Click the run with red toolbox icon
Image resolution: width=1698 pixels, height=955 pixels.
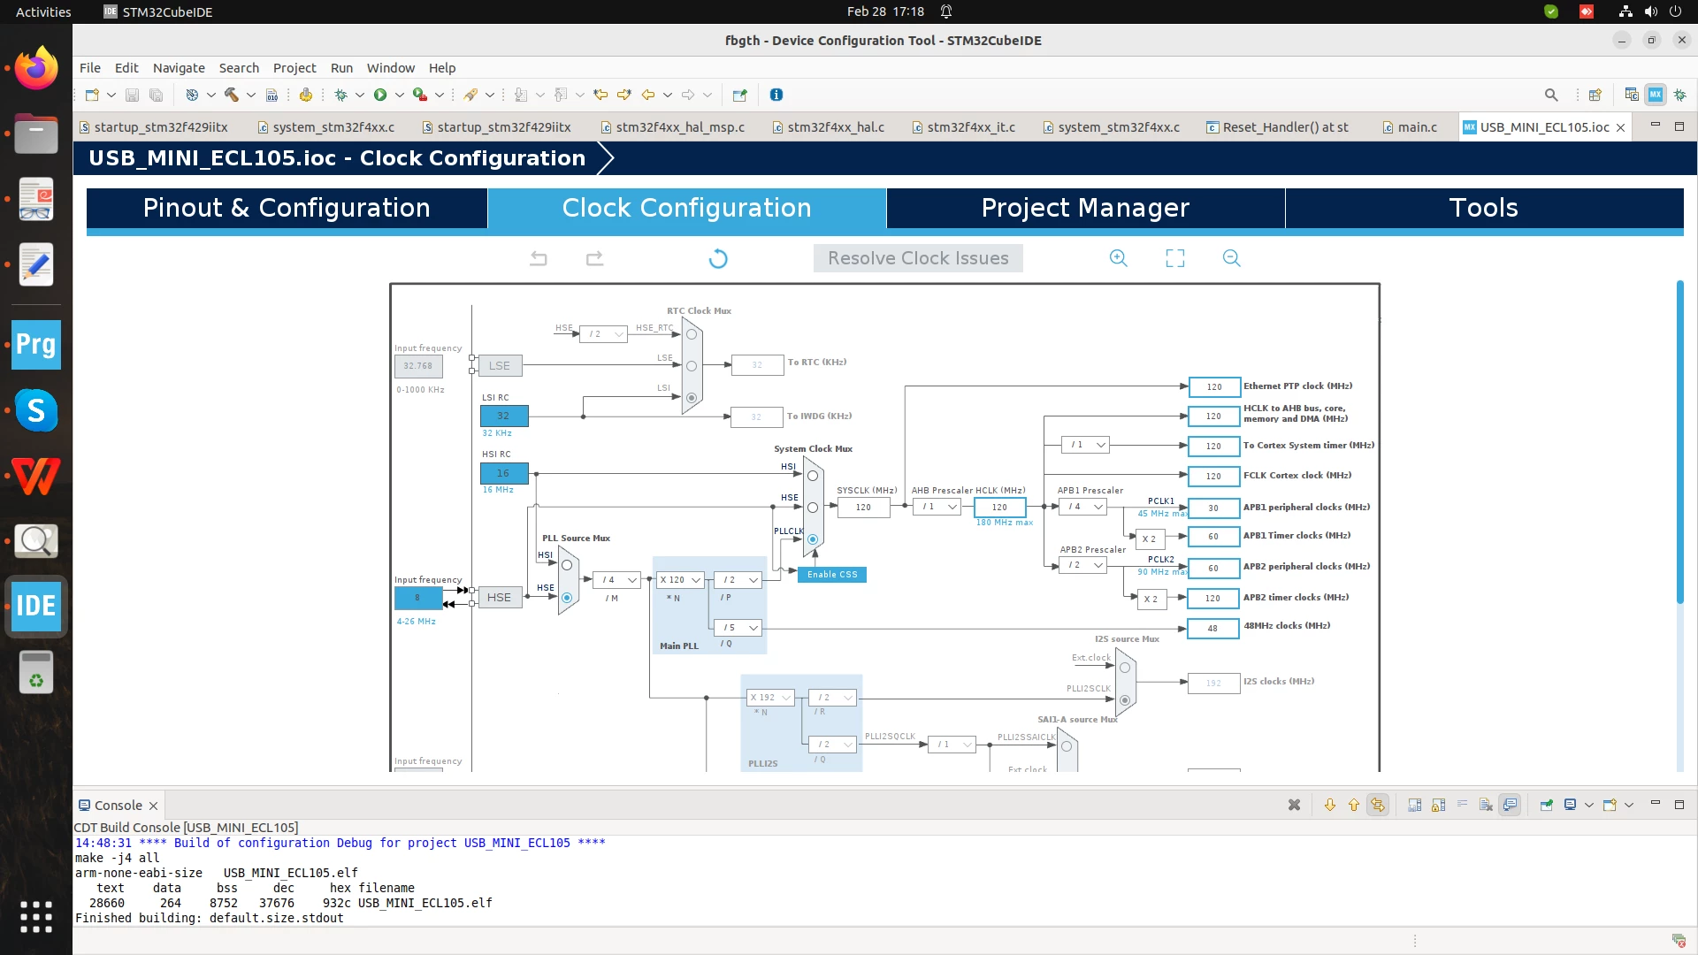(x=420, y=95)
